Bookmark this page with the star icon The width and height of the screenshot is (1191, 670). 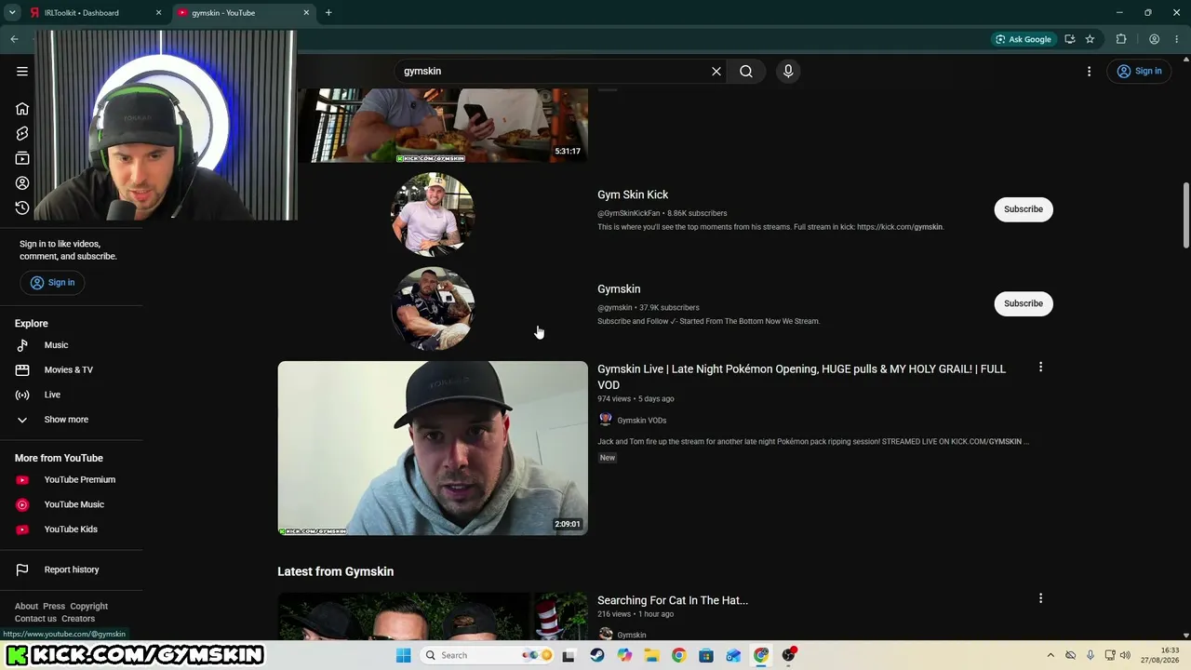point(1090,39)
